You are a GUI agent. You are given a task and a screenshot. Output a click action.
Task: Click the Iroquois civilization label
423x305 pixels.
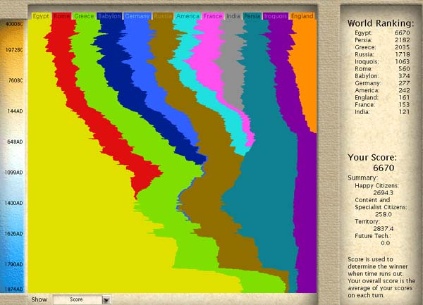coord(276,15)
